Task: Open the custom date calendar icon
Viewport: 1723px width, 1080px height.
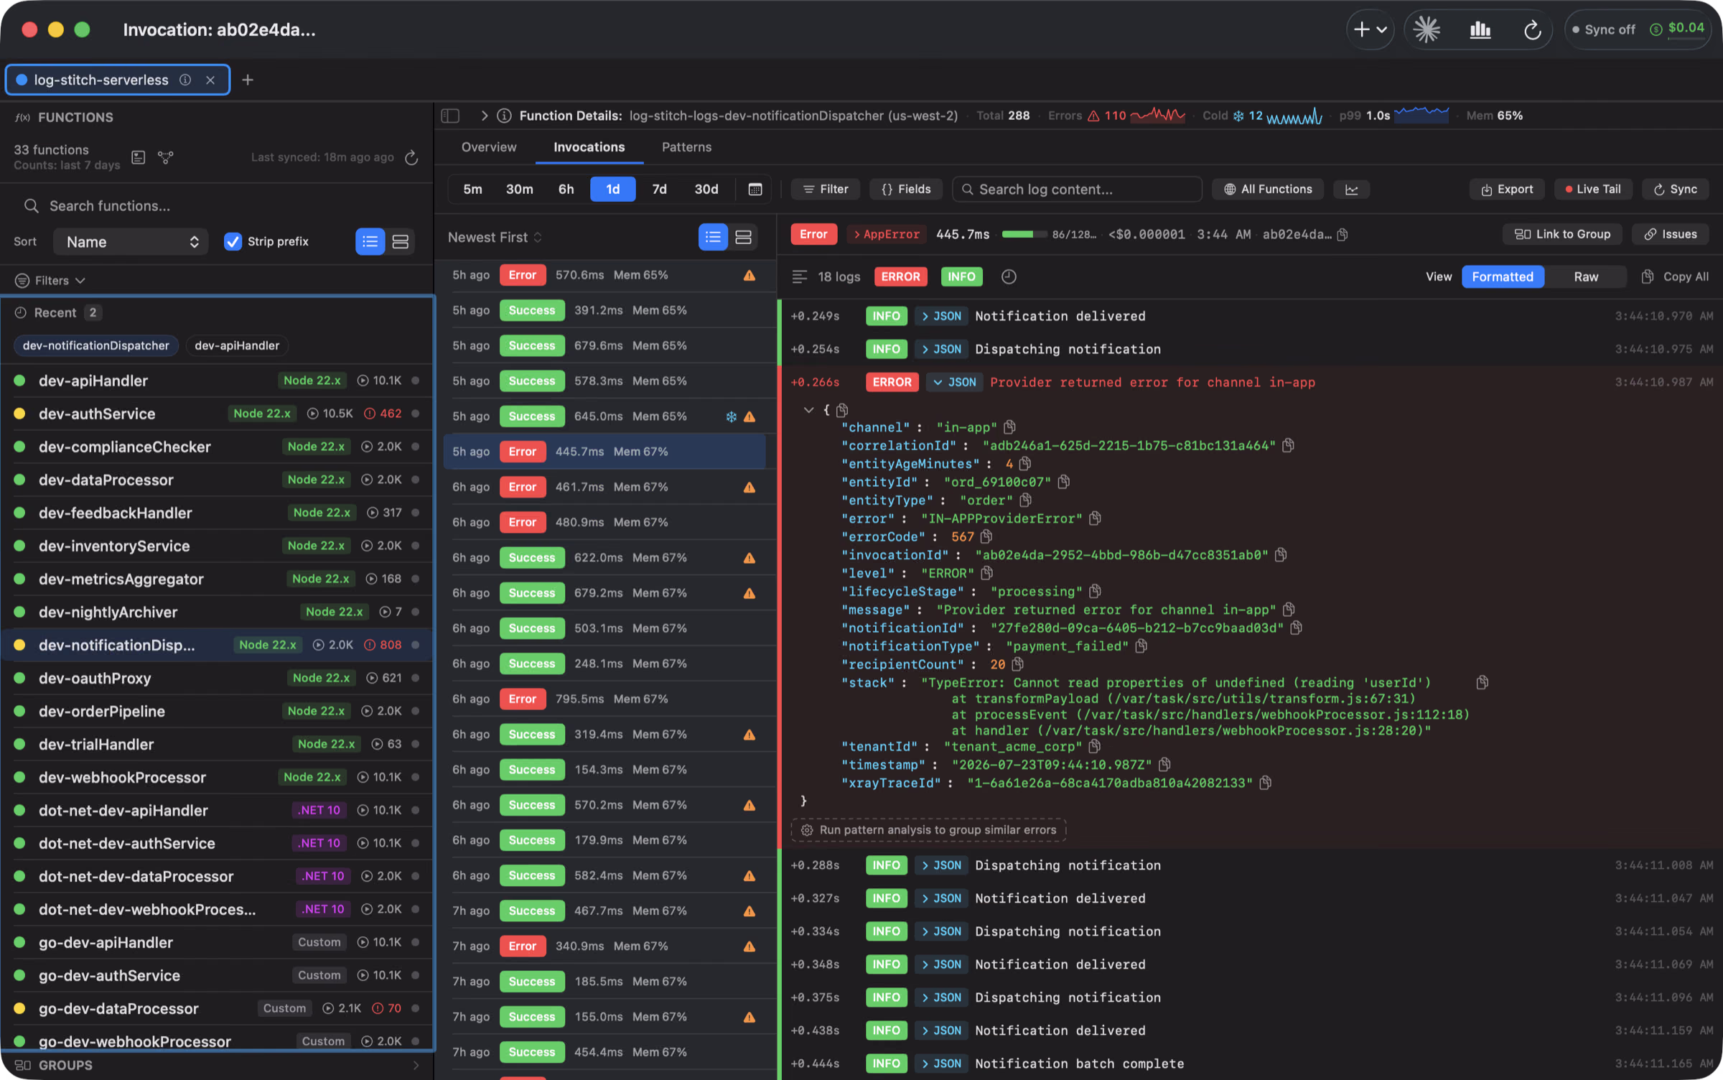Action: pyautogui.click(x=755, y=189)
